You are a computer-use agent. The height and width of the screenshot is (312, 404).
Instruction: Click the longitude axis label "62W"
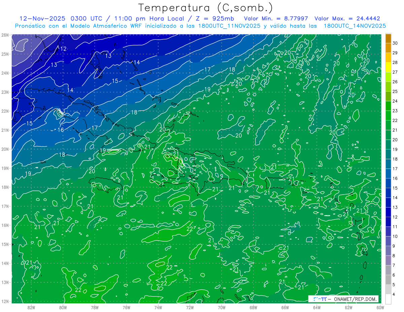pyautogui.click(x=348, y=307)
